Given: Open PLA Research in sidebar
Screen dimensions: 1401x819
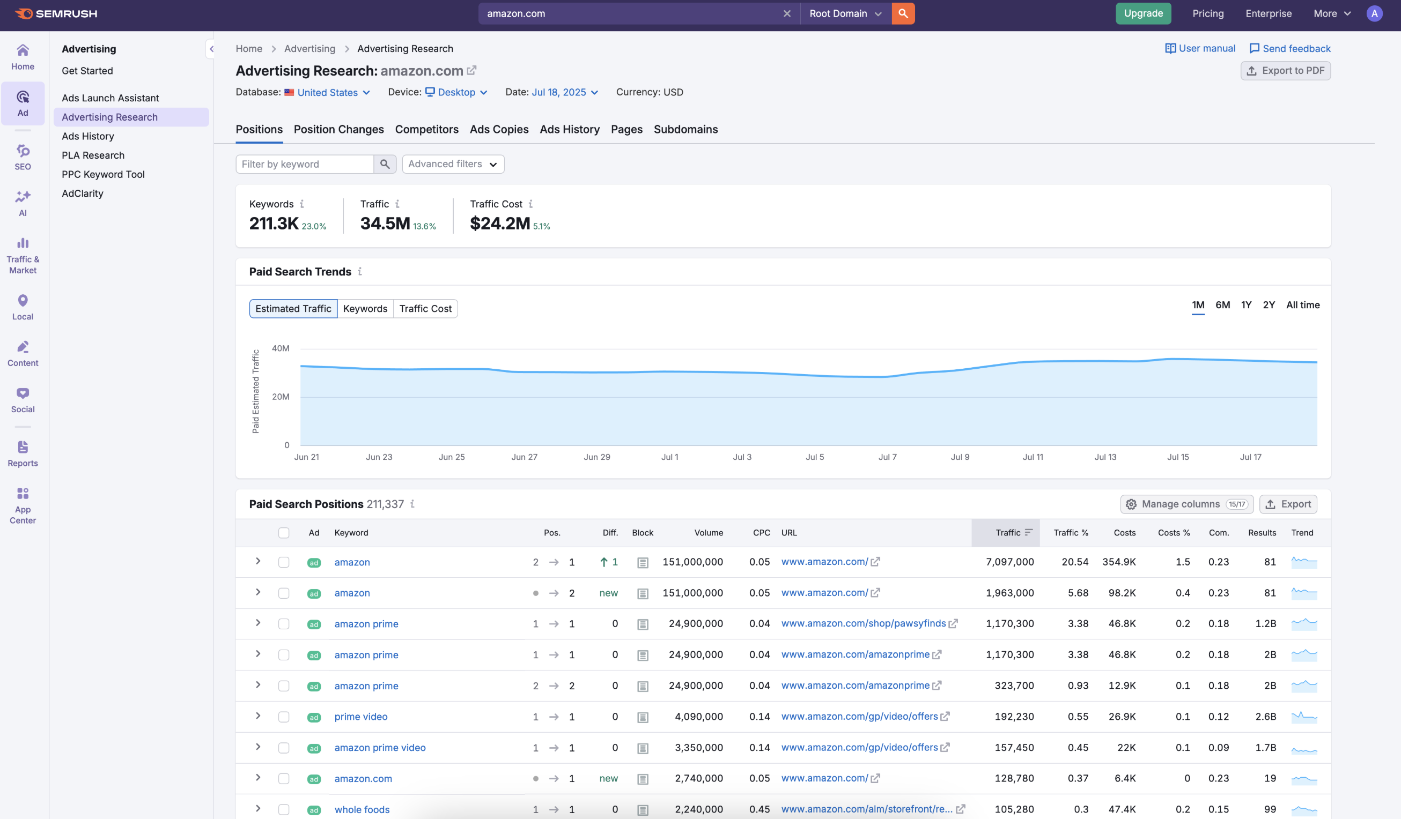Looking at the screenshot, I should pyautogui.click(x=93, y=155).
